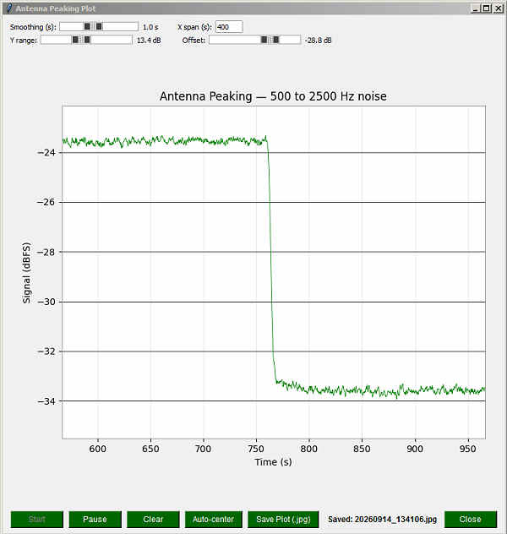The height and width of the screenshot is (534, 507).
Task: Minimize the Antenna Peaking Plot window
Action: (476, 8)
